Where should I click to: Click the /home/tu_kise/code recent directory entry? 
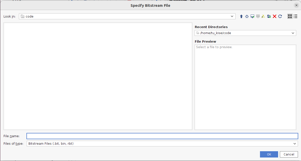(242, 33)
